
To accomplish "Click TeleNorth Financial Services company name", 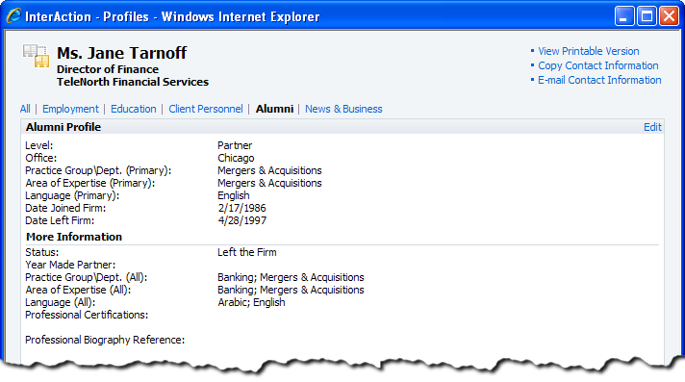I will click(133, 82).
